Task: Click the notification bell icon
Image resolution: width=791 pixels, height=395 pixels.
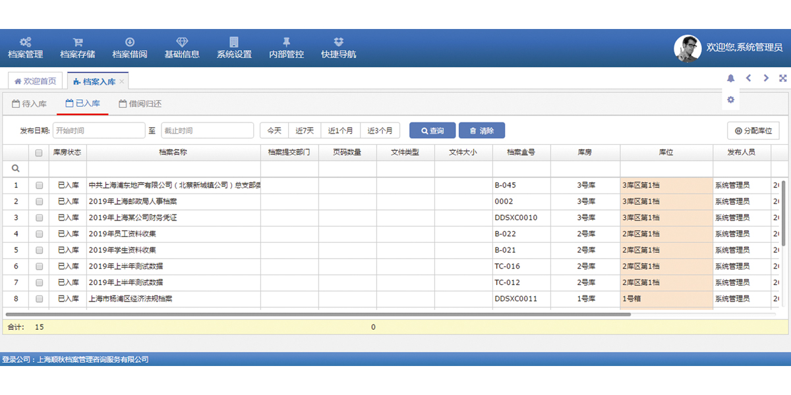Action: [x=730, y=78]
